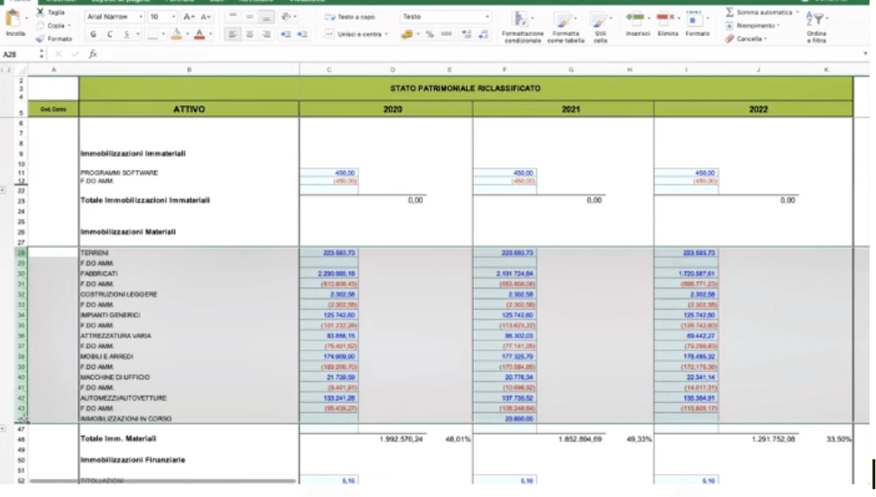This screenshot has height=497, width=876.
Task: Click the increase font size icon
Action: pyautogui.click(x=187, y=17)
